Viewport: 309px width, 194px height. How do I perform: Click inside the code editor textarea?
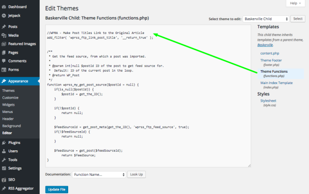(x=148, y=96)
